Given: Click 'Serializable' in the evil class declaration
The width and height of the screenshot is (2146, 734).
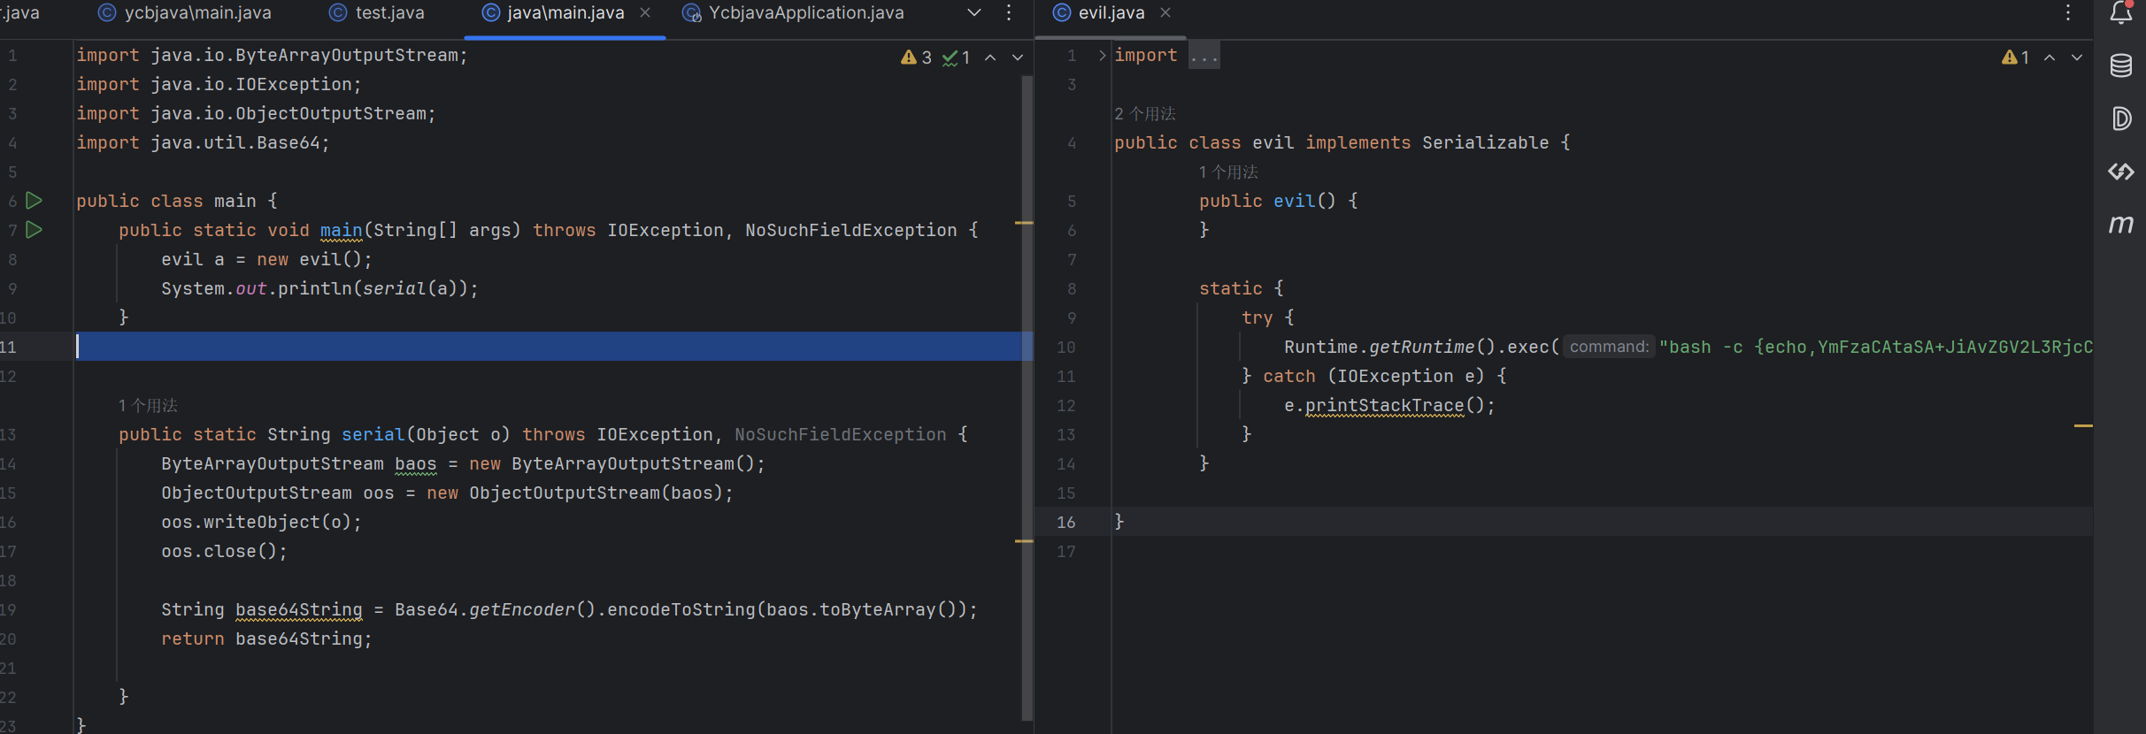Looking at the screenshot, I should point(1486,143).
